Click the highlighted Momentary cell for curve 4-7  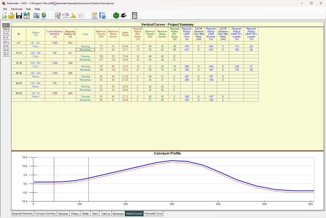point(85,49)
